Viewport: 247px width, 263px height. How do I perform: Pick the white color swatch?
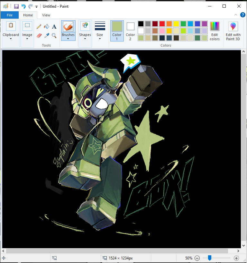coord(141,31)
